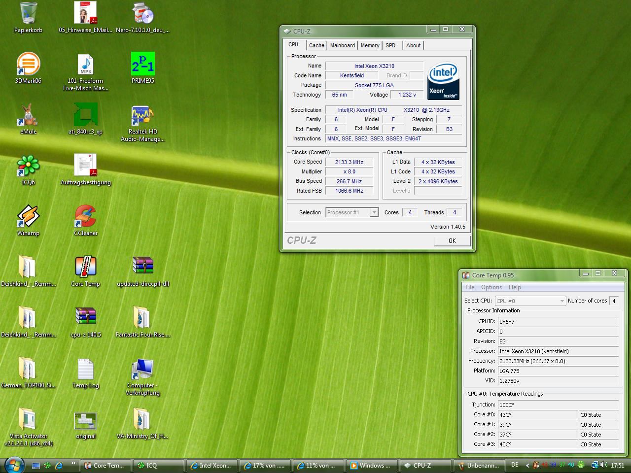This screenshot has height=473, width=631.
Task: Switch to the Mainboard tab
Action: click(x=342, y=45)
